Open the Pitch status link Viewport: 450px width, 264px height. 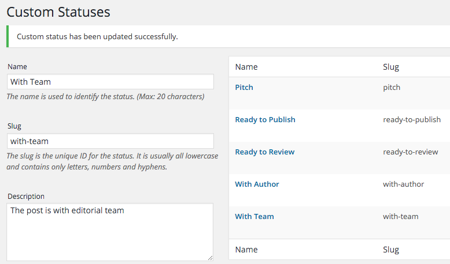[244, 87]
